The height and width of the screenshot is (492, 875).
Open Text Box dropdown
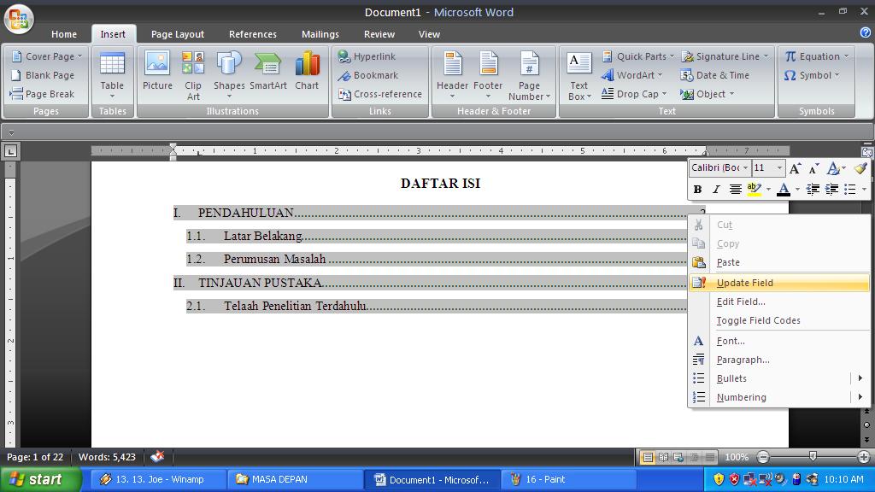579,75
